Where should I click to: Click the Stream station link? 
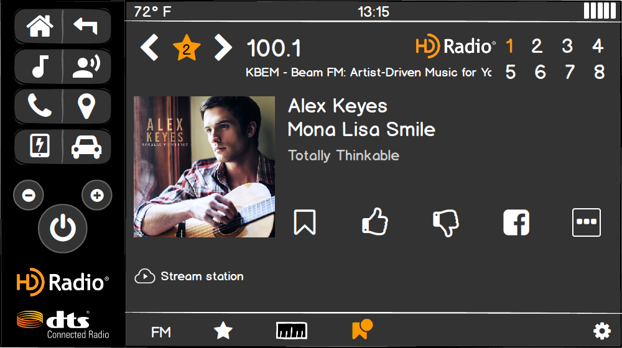pos(189,277)
